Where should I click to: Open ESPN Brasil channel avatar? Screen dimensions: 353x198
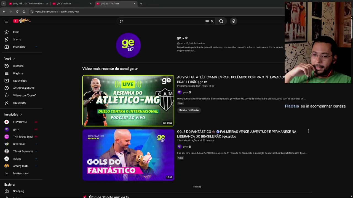(x=7, y=122)
